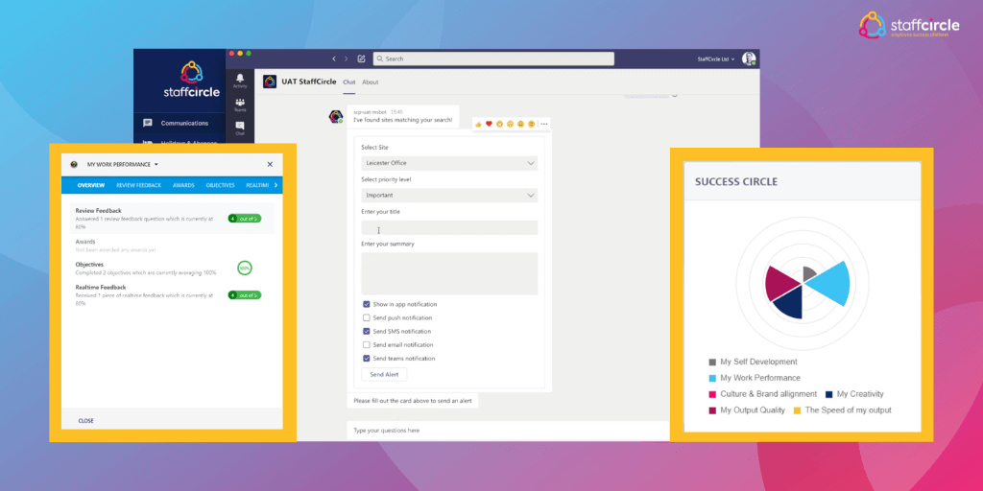React with the angry emoji
The image size is (983, 491).
(x=532, y=124)
